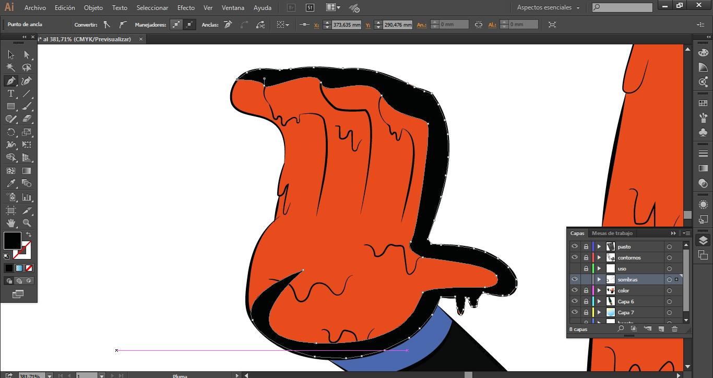
Task: Open the Ventana menu
Action: [x=233, y=8]
